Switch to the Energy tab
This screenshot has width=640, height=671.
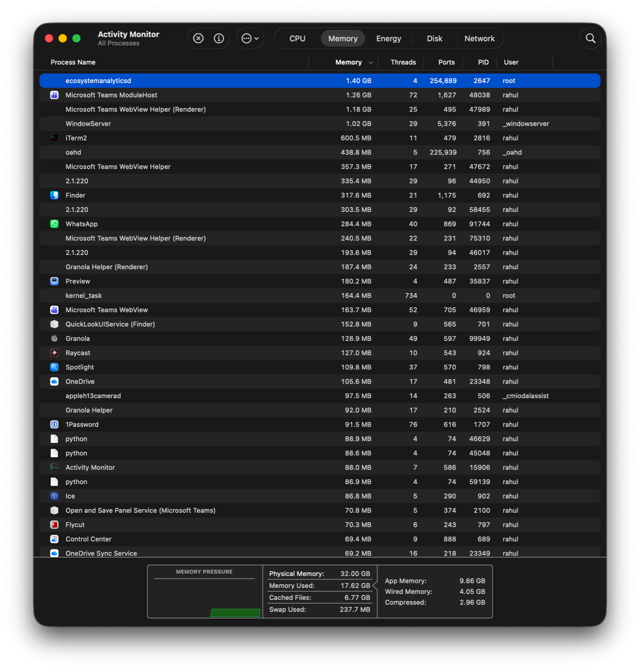(389, 38)
